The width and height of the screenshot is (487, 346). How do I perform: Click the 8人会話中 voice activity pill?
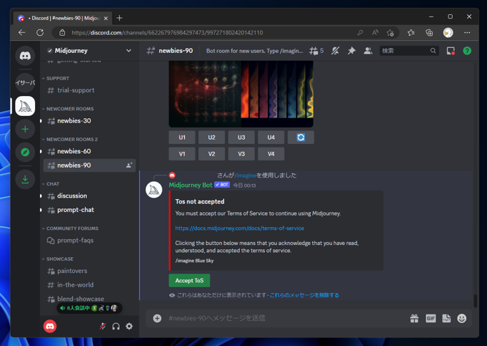[89, 308]
